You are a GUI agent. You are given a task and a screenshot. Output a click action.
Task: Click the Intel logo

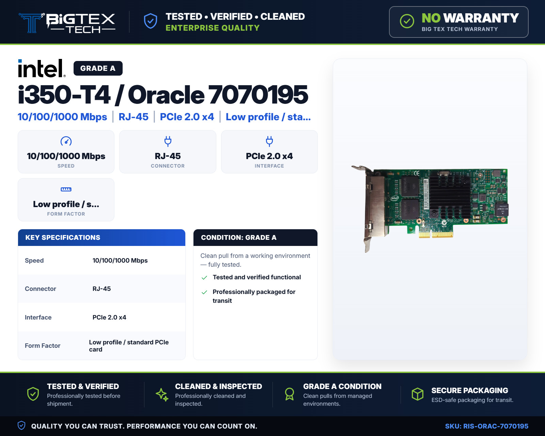[42, 68]
